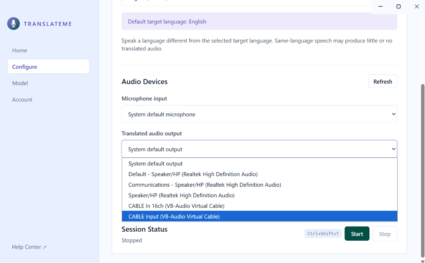The height and width of the screenshot is (263, 425).
Task: Close the TranslateMe window
Action: click(417, 6)
